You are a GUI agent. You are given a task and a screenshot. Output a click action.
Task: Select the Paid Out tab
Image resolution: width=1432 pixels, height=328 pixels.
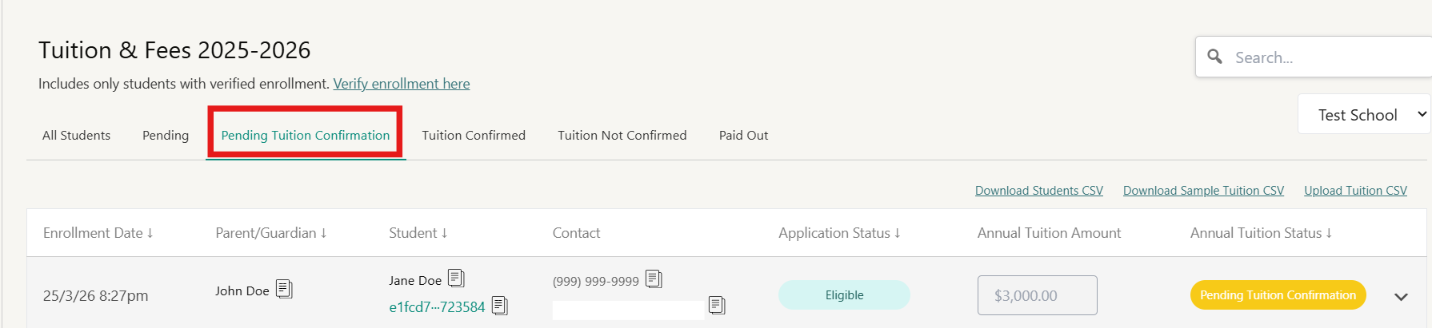coord(743,136)
